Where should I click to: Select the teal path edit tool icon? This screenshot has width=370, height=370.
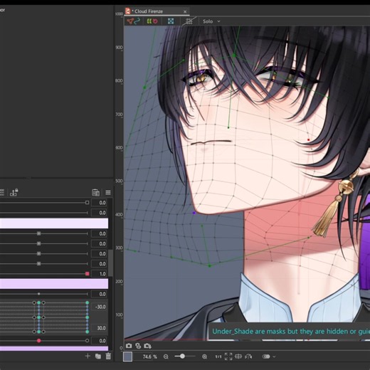click(x=137, y=21)
